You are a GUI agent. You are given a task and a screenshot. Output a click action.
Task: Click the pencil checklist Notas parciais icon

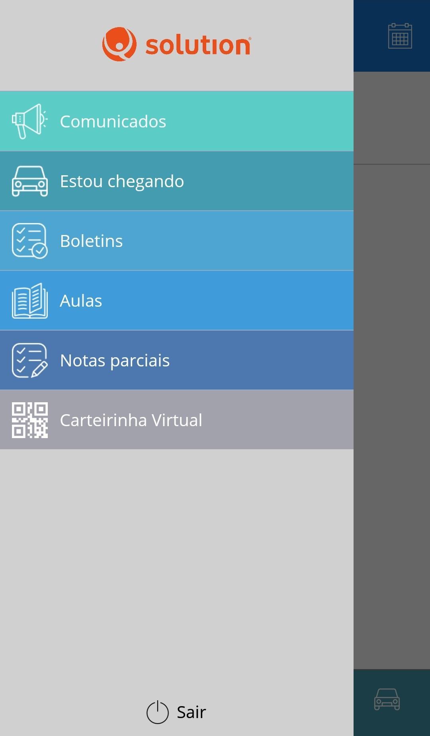click(x=29, y=360)
